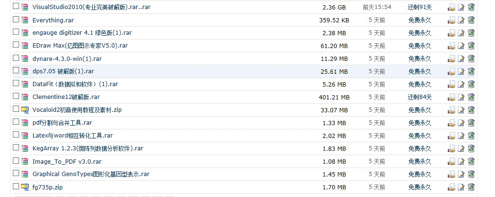Image resolution: width=495 pixels, height=197 pixels.
Task: Click the edit pencil icon for Clementine12破解版.rar
Action: 461,97
